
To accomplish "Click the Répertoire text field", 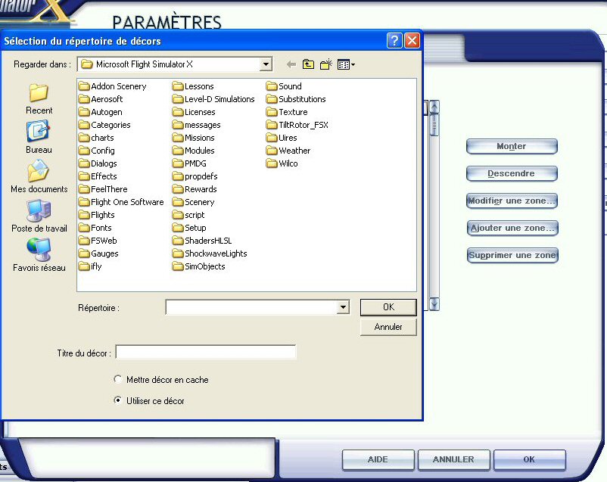I will click(251, 307).
